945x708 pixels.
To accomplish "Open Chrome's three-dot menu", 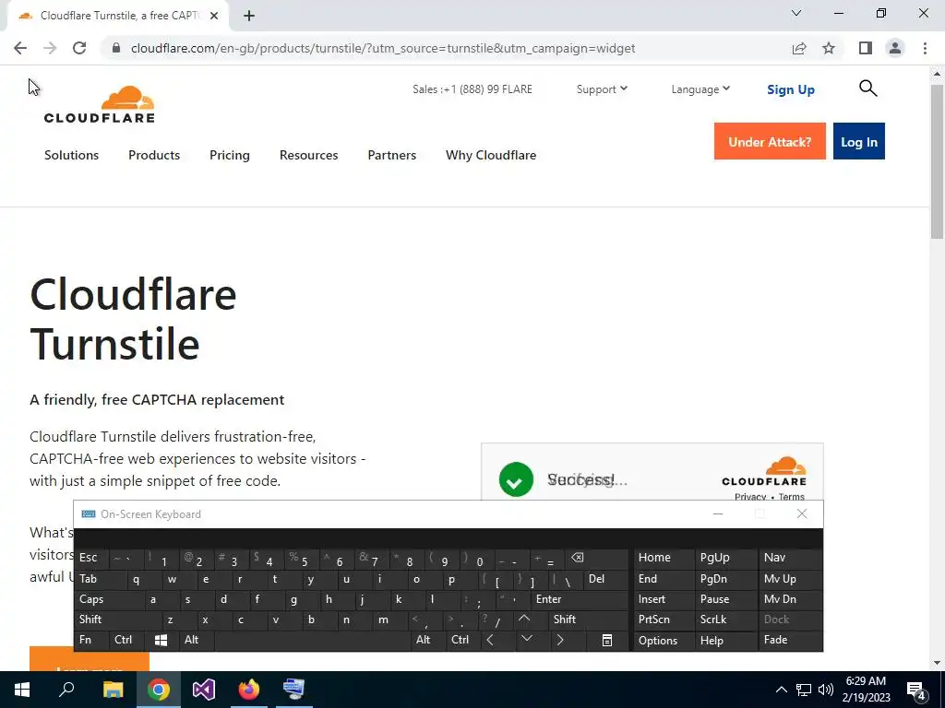I will coord(925,48).
